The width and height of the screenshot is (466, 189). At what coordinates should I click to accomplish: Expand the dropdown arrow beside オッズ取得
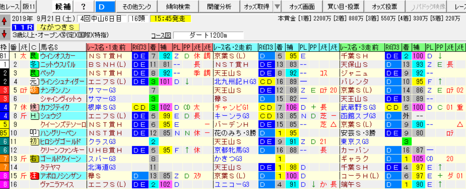277,6
